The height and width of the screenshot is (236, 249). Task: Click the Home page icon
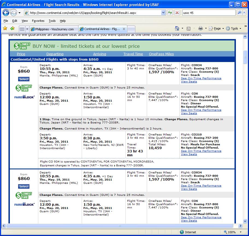177,28
